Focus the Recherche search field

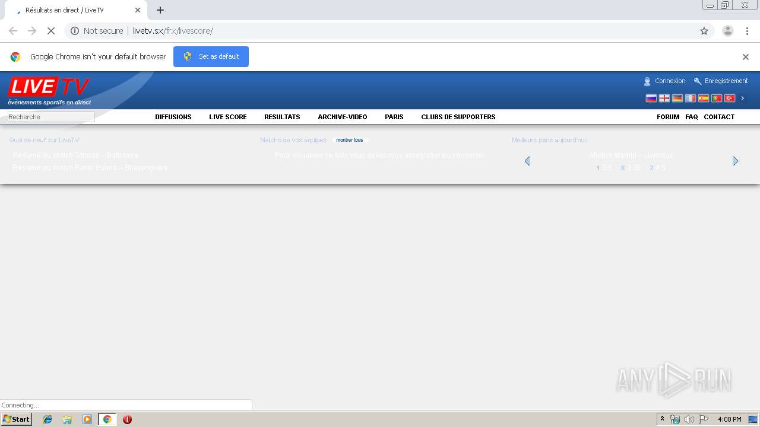pyautogui.click(x=51, y=117)
